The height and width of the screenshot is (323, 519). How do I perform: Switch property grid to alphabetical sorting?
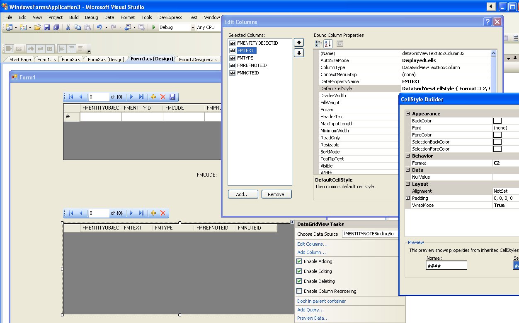pos(327,43)
